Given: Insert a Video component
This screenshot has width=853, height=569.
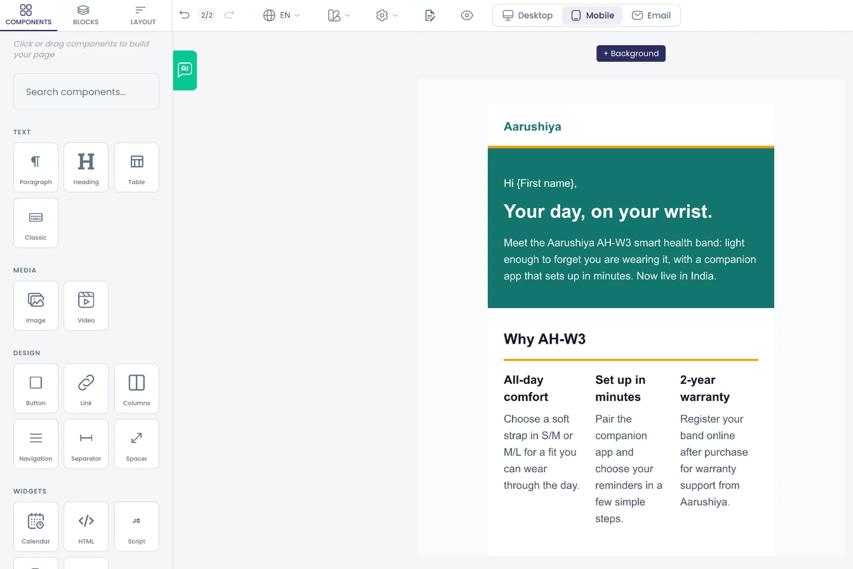Looking at the screenshot, I should point(86,306).
